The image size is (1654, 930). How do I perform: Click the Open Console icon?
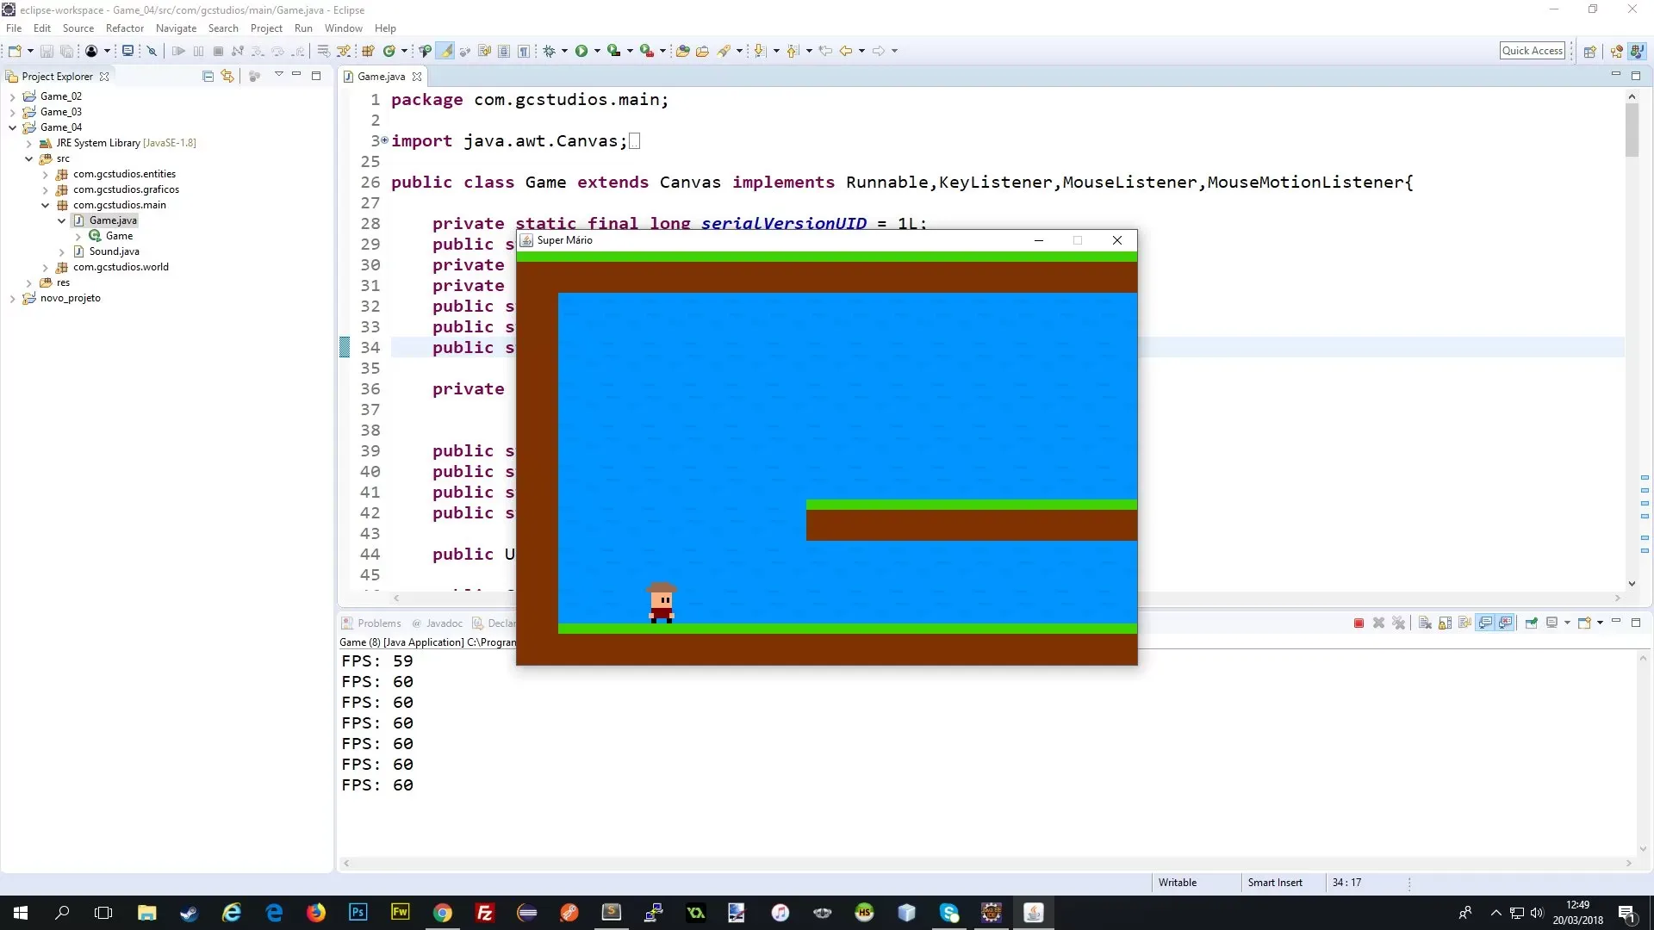point(1584,623)
